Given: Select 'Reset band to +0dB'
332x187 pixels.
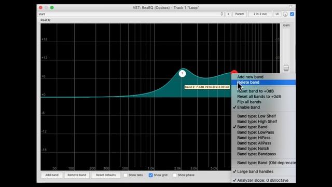Looking at the screenshot, I should tap(264, 91).
